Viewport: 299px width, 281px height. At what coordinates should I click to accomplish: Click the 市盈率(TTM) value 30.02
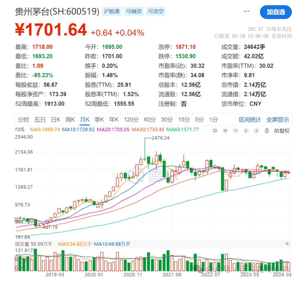point(266,66)
